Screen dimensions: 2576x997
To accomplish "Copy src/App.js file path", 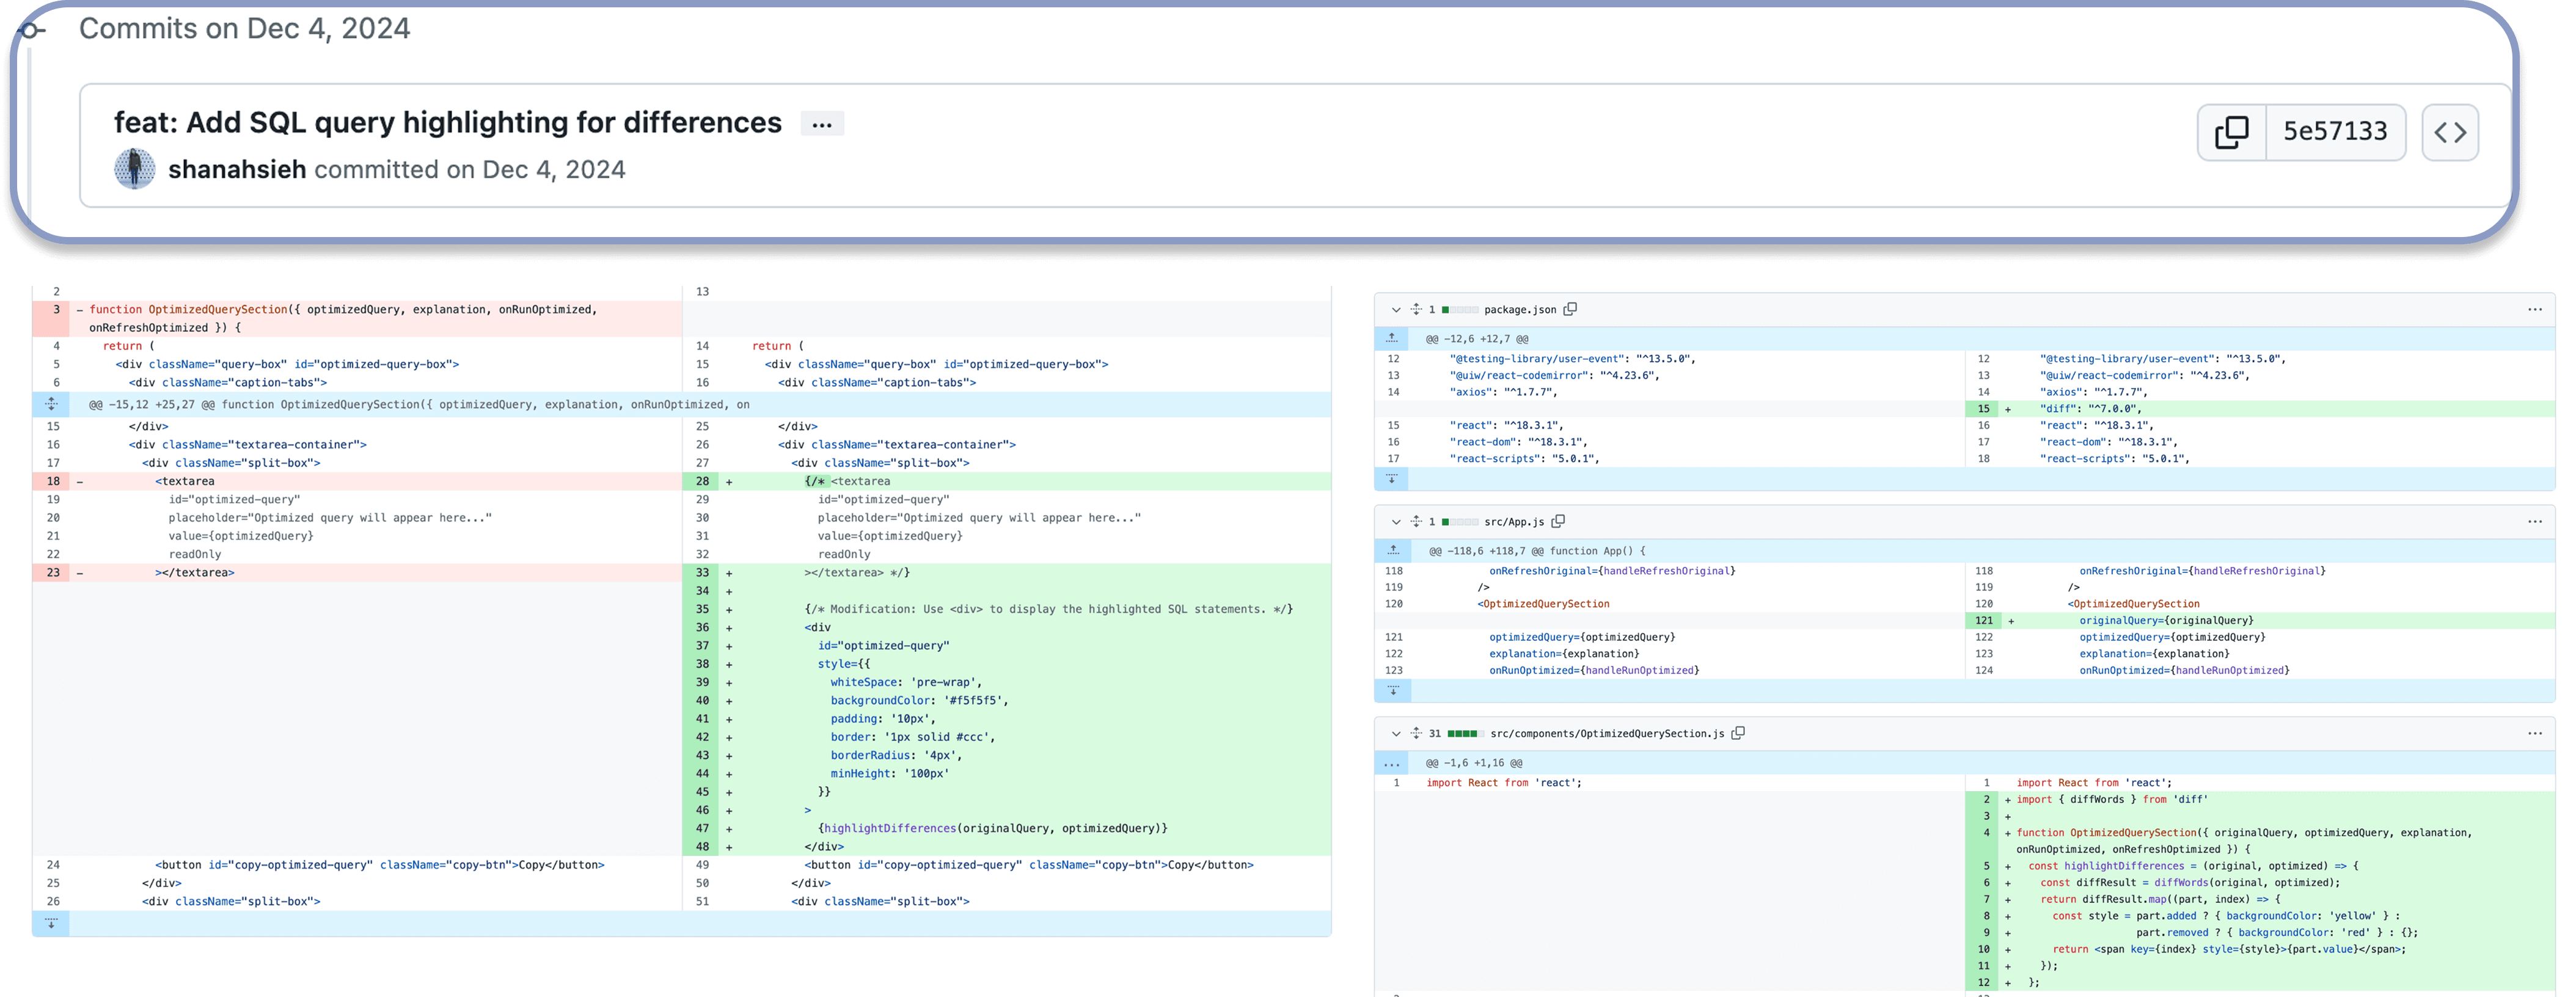I will pos(1558,521).
